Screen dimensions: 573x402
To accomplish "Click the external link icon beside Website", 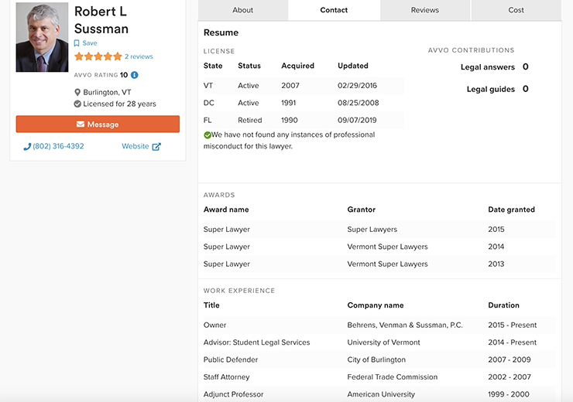I will pos(156,147).
